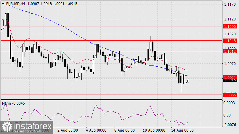
Task: Click the 1.0970 price axis value
Action: pos(230,63)
